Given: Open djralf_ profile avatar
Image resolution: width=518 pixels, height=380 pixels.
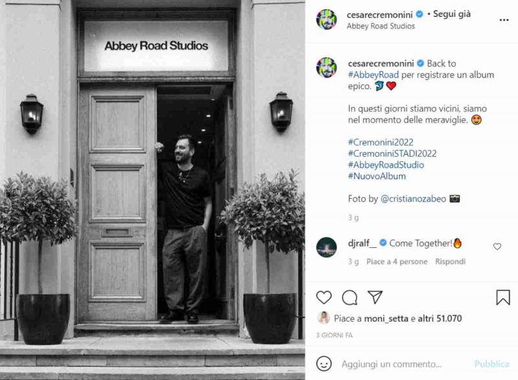Looking at the screenshot, I should (x=326, y=247).
